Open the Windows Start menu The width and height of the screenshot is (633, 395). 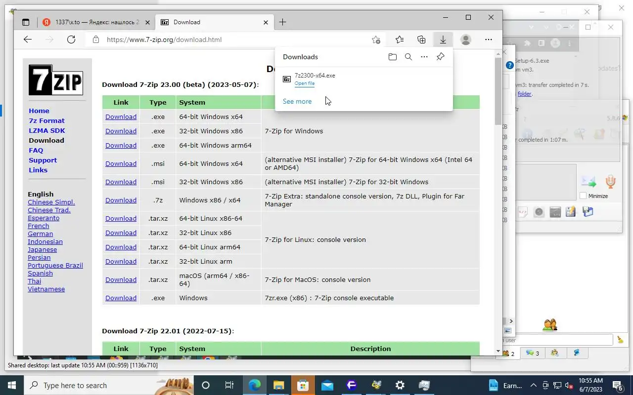tap(12, 385)
